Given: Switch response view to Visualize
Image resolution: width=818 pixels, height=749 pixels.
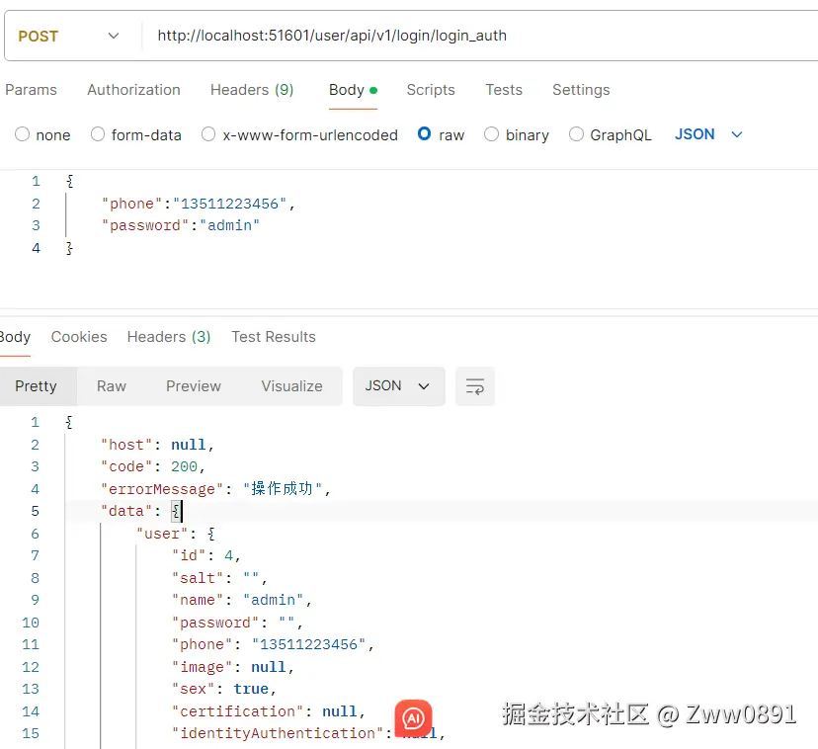Looking at the screenshot, I should click(291, 386).
